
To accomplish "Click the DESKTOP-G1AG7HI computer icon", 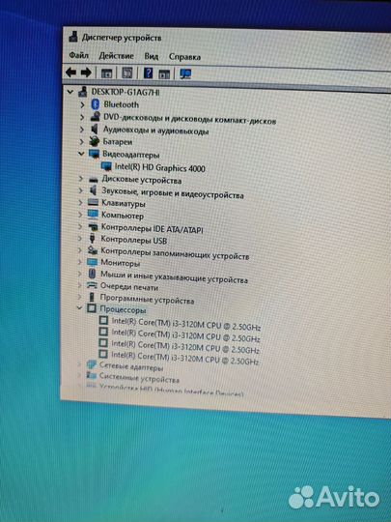I will [83, 92].
